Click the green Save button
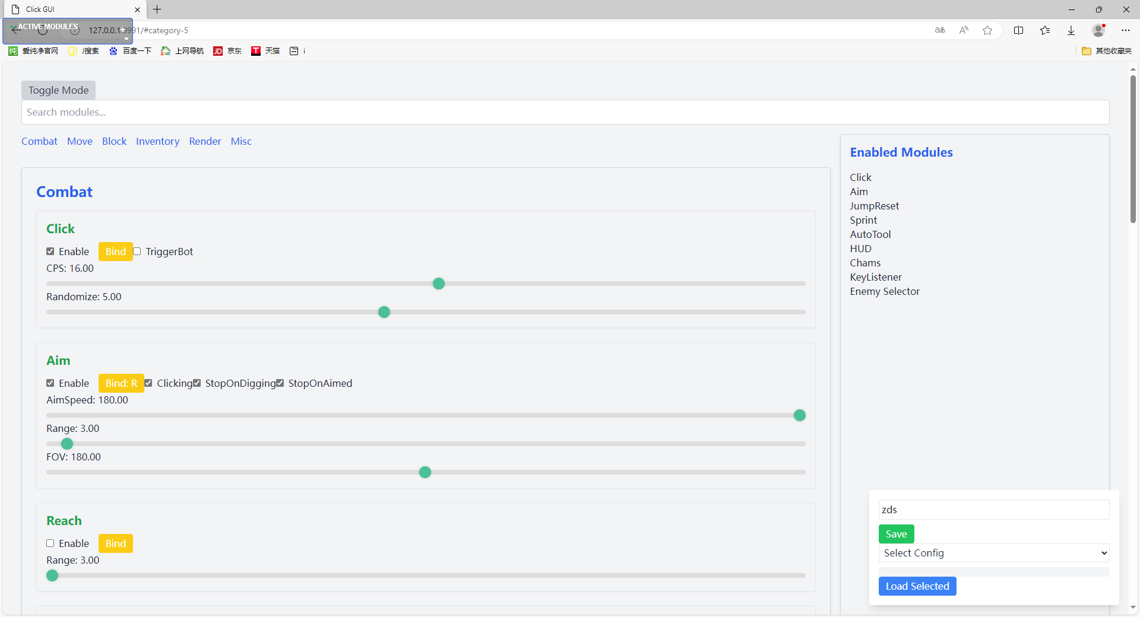The height and width of the screenshot is (617, 1140). tap(897, 534)
